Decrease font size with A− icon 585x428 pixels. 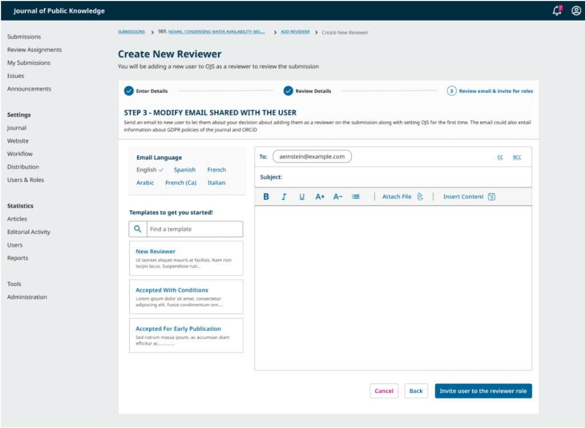tap(338, 197)
